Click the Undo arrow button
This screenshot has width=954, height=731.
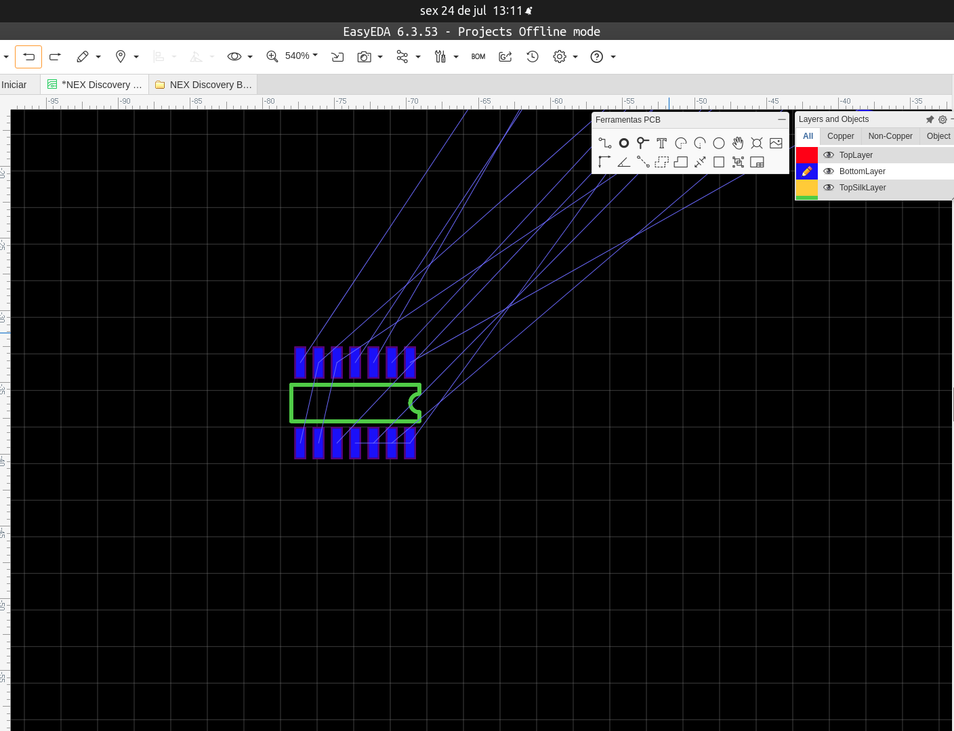coord(28,57)
